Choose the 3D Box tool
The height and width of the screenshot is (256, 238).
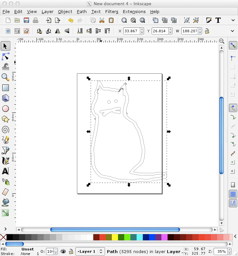coord(6,98)
